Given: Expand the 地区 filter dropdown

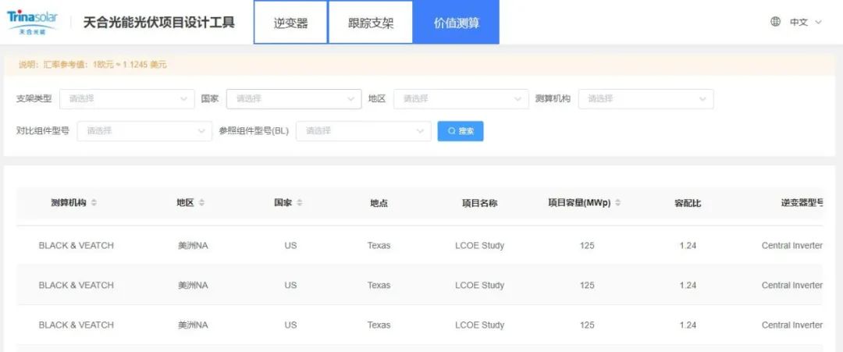Looking at the screenshot, I should tap(461, 99).
